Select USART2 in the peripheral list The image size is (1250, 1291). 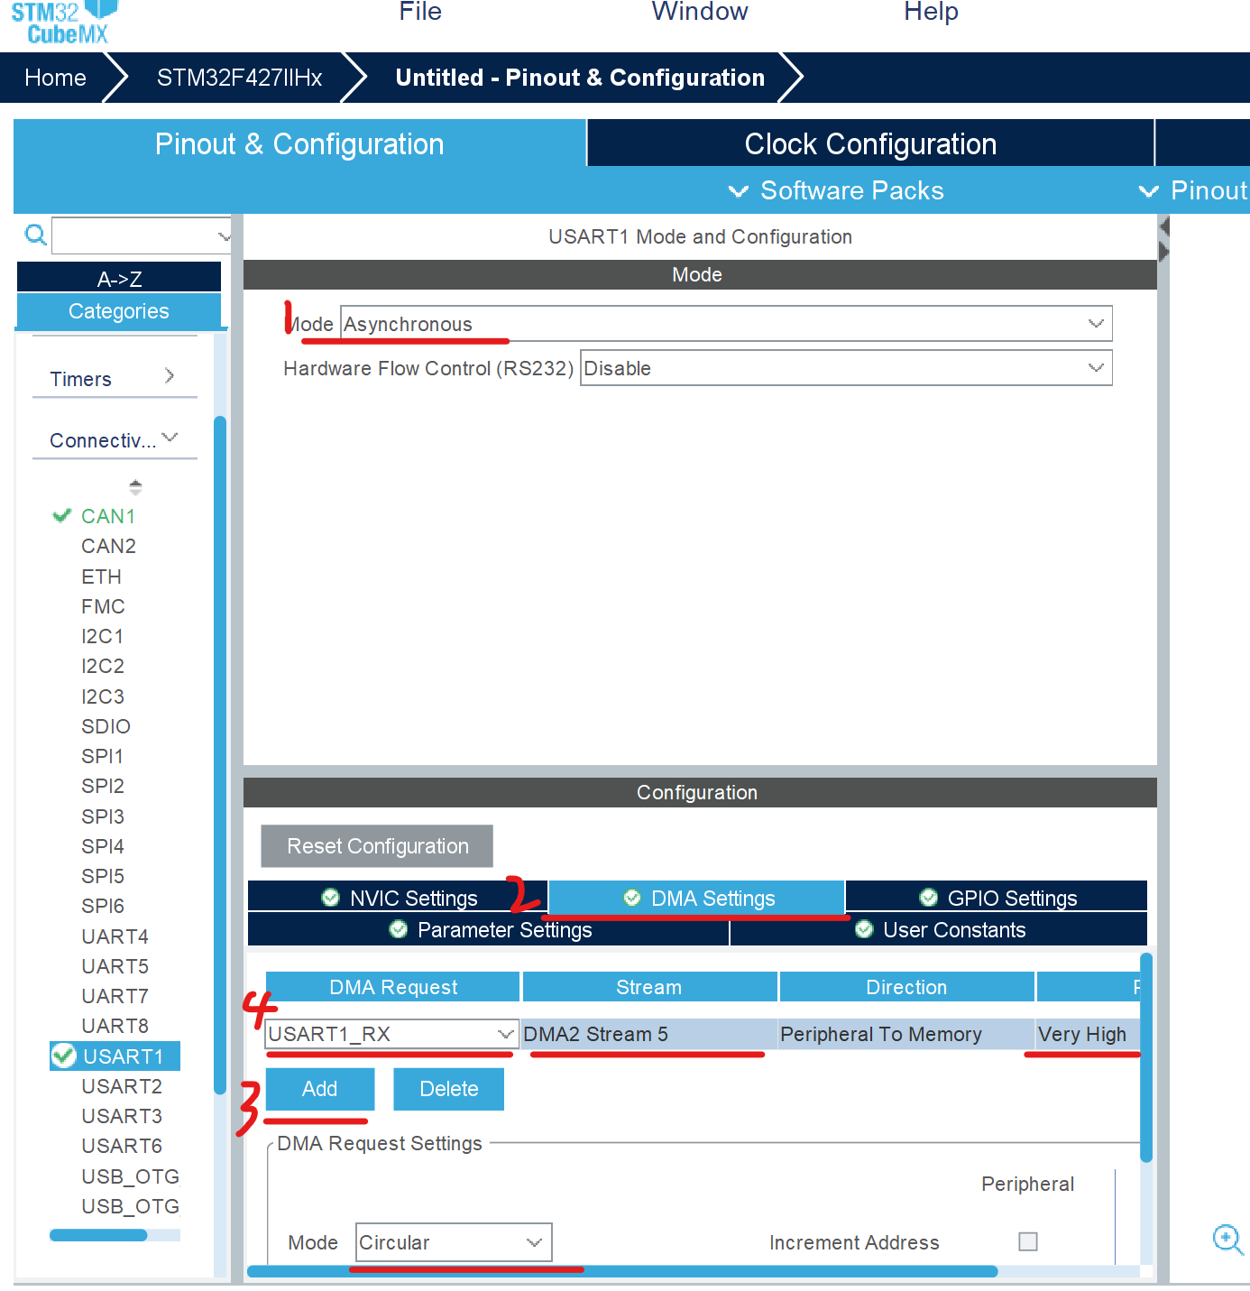pyautogui.click(x=122, y=1086)
